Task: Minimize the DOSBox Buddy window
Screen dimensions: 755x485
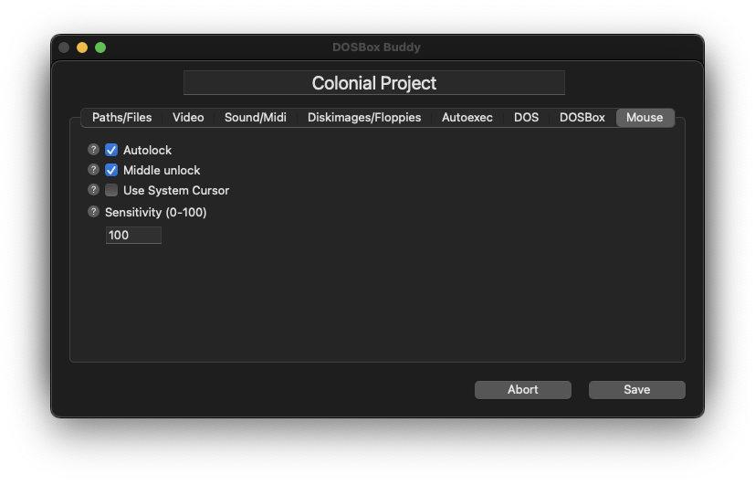Action: point(82,47)
